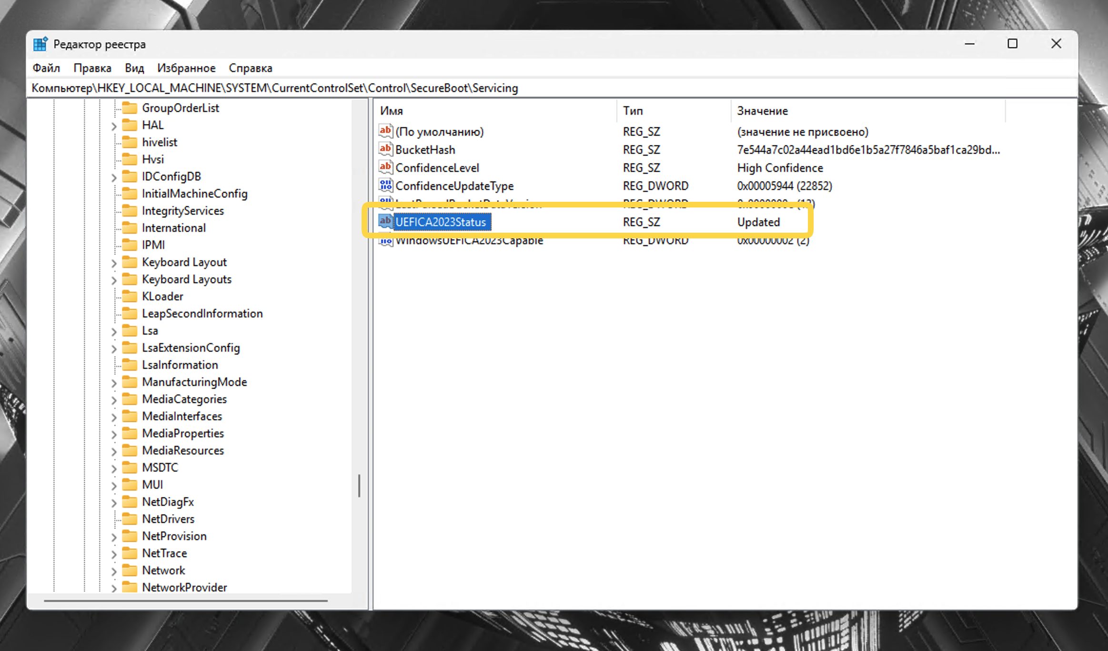Select the NetDrivers folder icon
This screenshot has height=651, width=1108.
(130, 519)
